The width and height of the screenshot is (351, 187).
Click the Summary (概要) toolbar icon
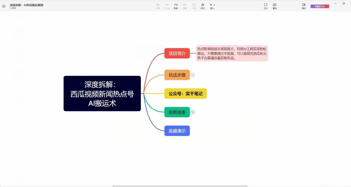point(185,6)
